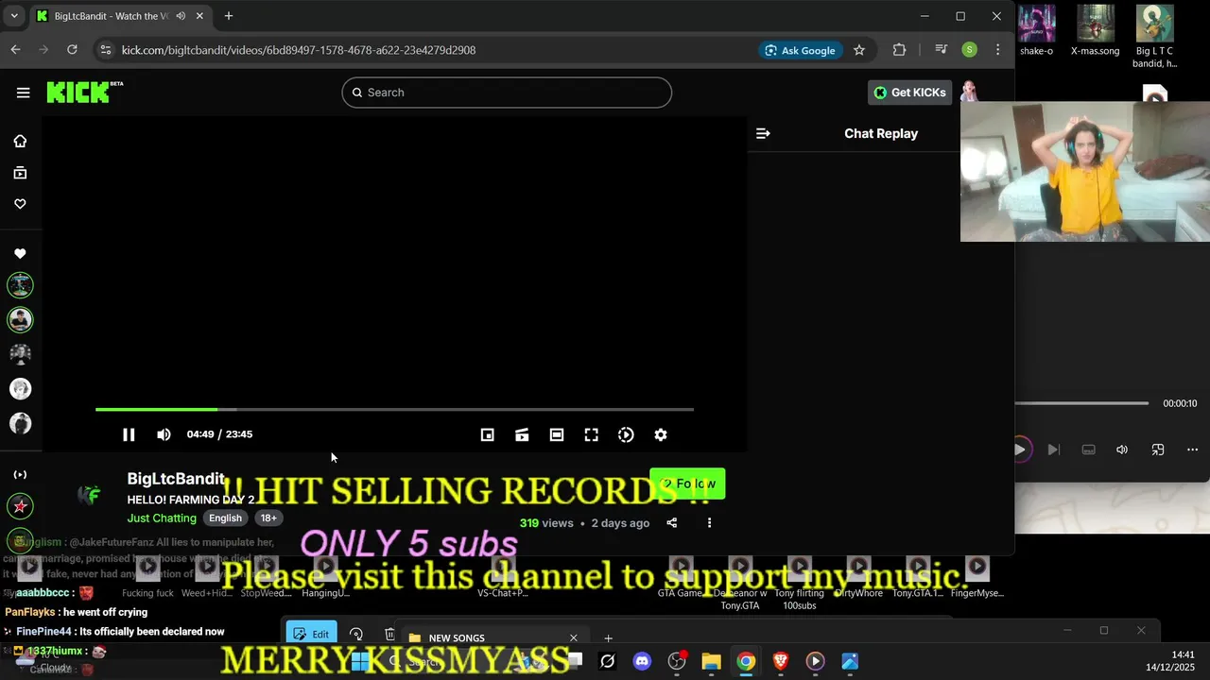Bookmark this page with the star icon
Viewport: 1210px width, 680px height.
[859, 50]
